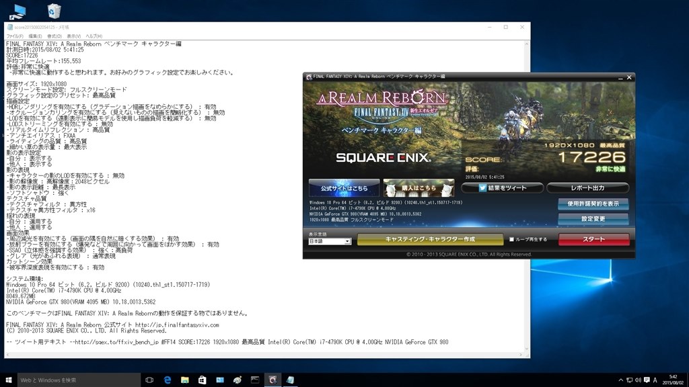Minimize the FFXIV benchmark window
Image resolution: width=689 pixels, height=387 pixels.
[620, 78]
